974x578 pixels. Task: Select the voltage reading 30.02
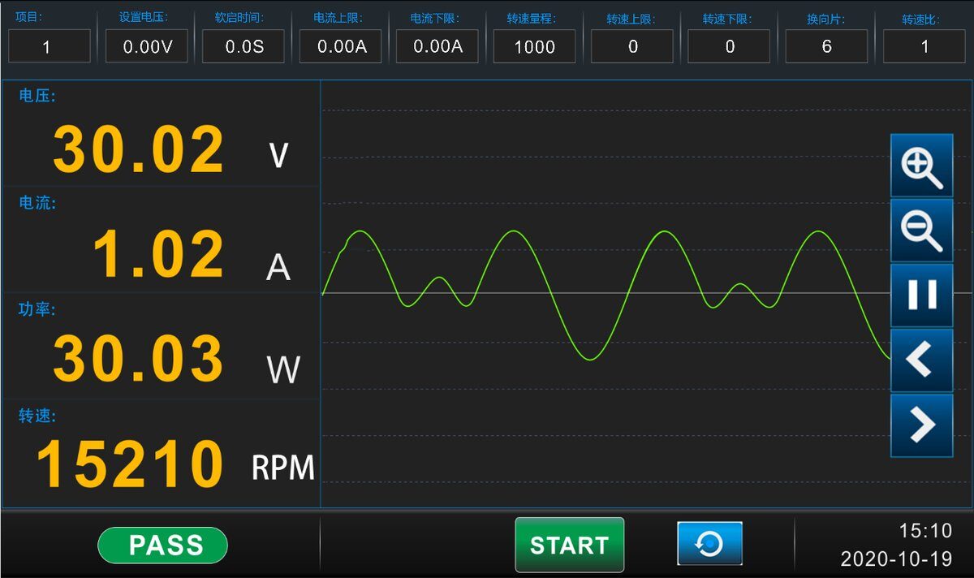[x=139, y=150]
